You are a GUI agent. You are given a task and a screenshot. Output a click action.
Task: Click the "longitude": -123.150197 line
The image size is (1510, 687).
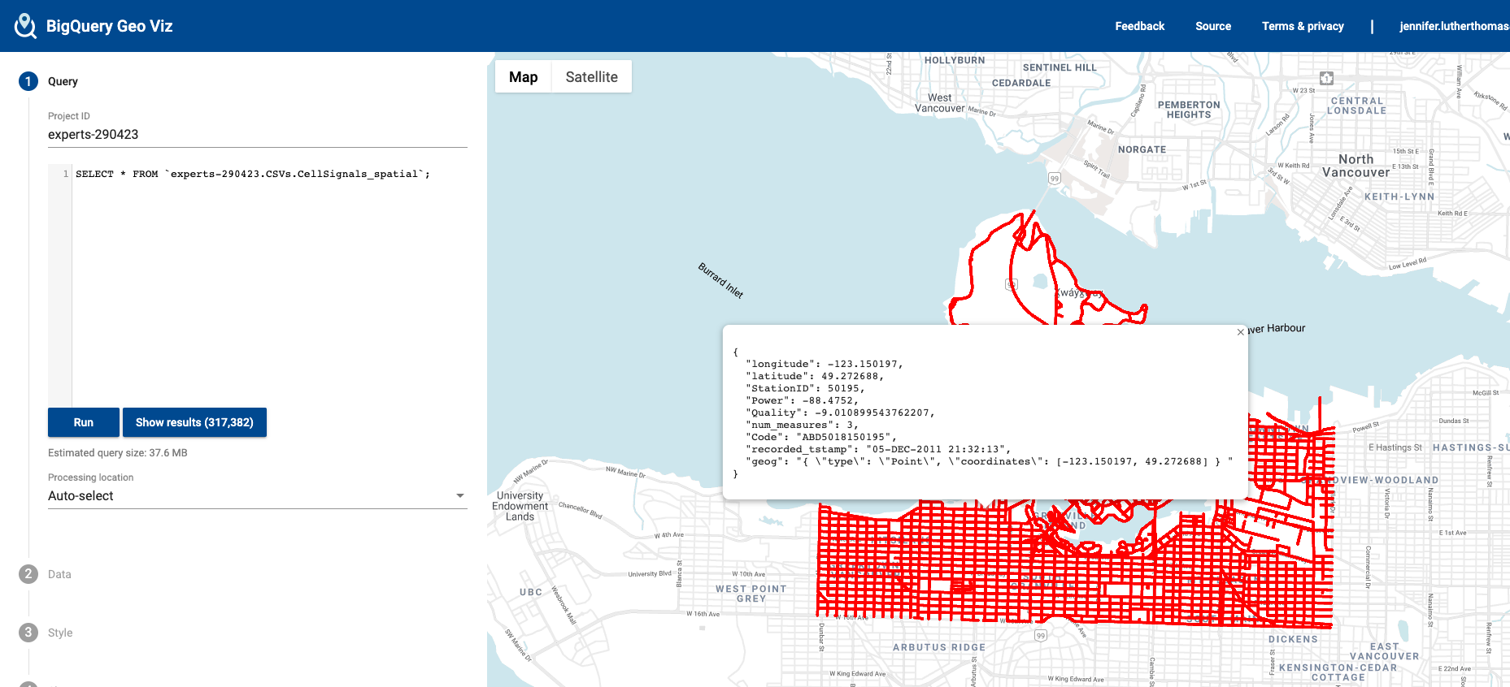pyautogui.click(x=824, y=364)
